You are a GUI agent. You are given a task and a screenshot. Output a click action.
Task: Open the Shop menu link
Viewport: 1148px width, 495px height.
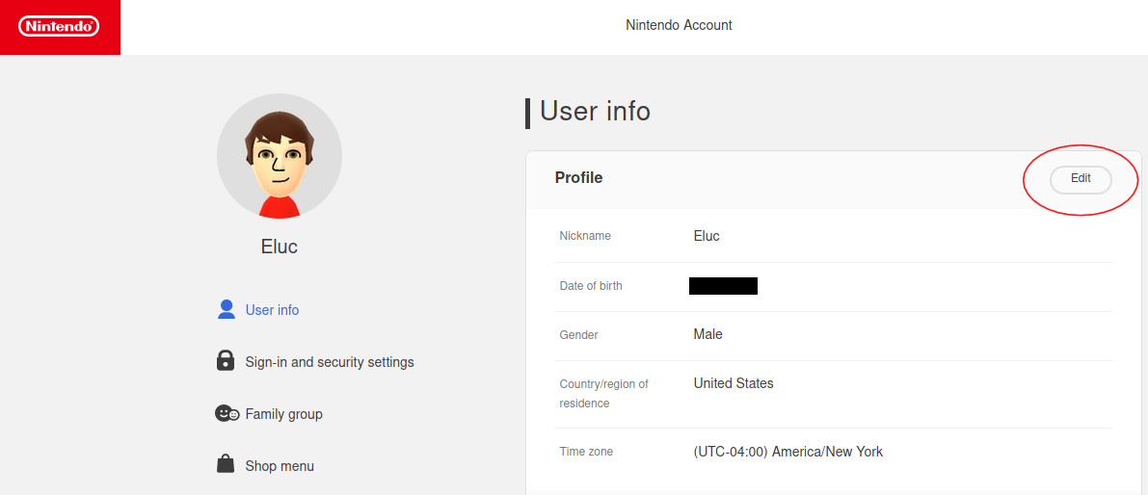pyautogui.click(x=280, y=466)
